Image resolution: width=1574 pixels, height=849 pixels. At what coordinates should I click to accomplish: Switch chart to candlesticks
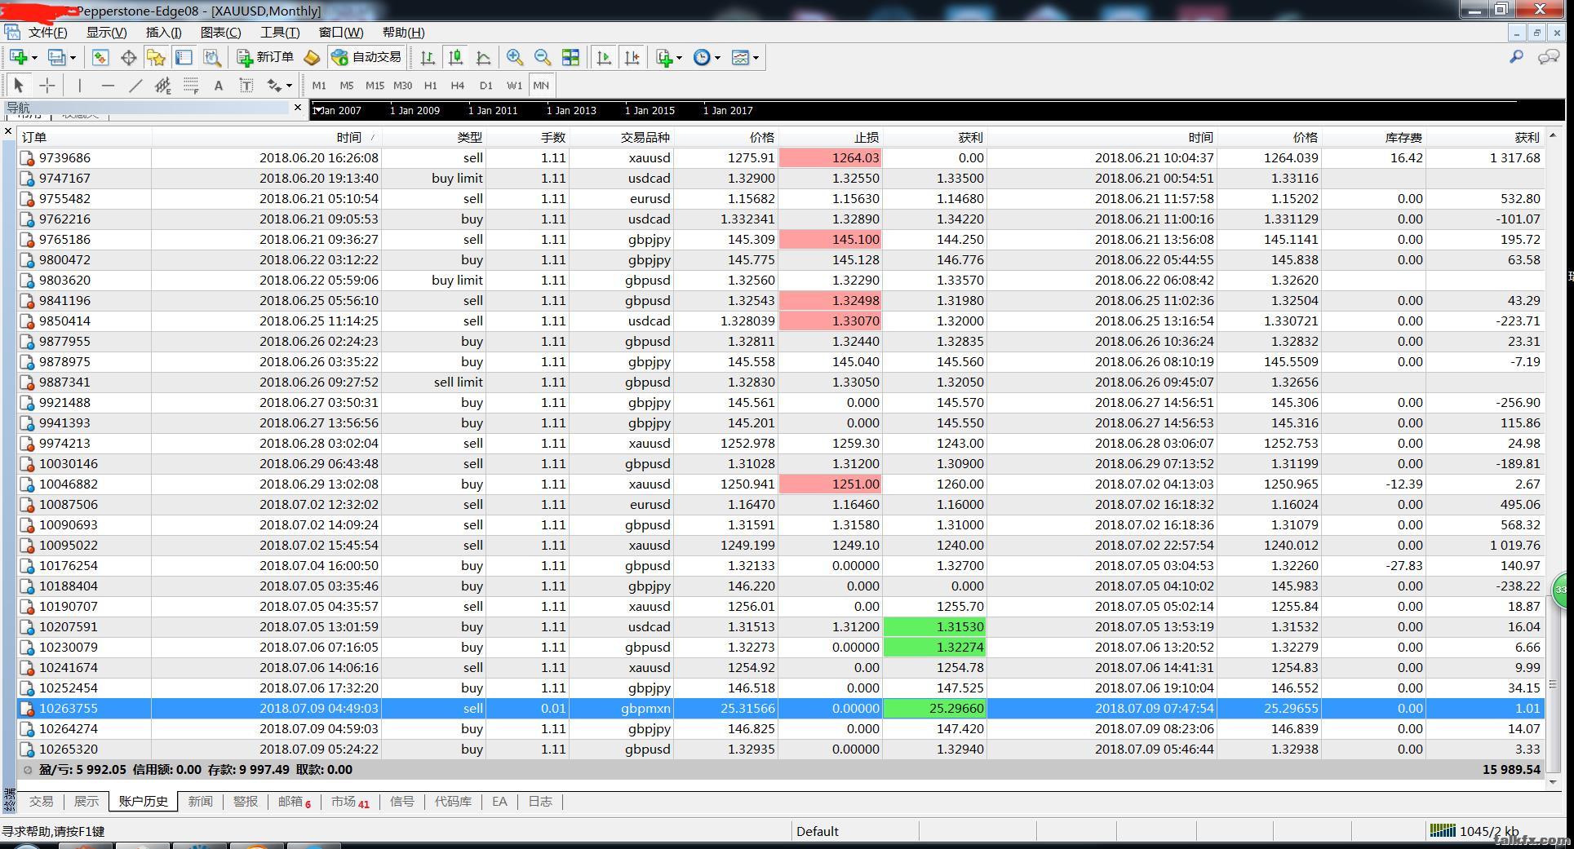click(455, 57)
